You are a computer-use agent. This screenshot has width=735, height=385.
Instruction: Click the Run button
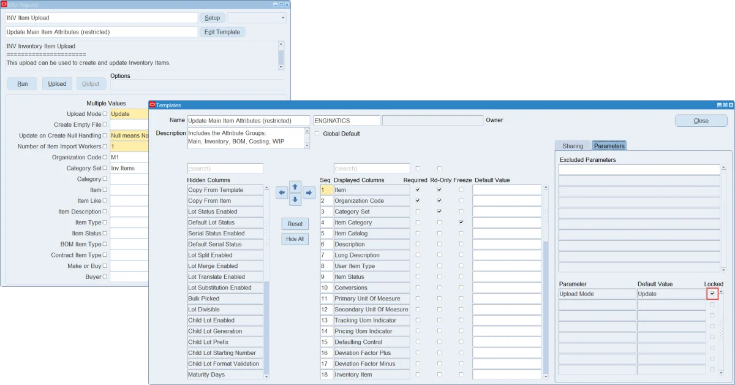point(22,84)
